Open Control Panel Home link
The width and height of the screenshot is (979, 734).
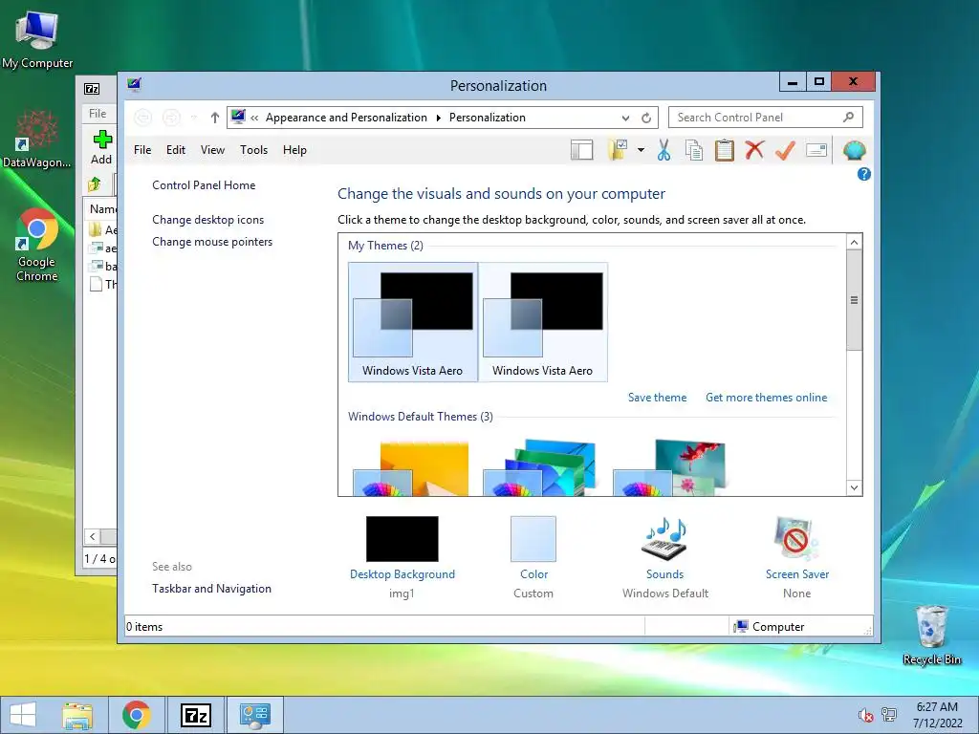pyautogui.click(x=204, y=185)
